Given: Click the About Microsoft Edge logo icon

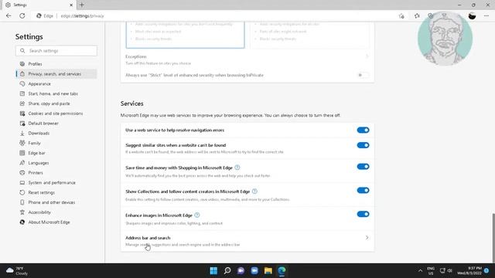Looking at the screenshot, I should 22,222.
